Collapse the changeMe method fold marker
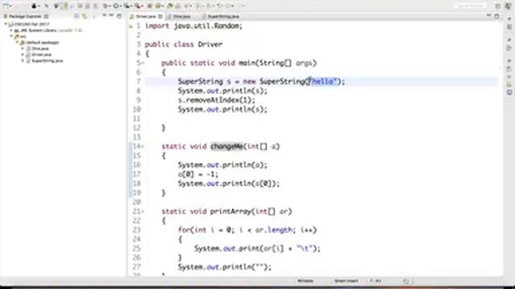The height and width of the screenshot is (289, 515). pos(142,146)
